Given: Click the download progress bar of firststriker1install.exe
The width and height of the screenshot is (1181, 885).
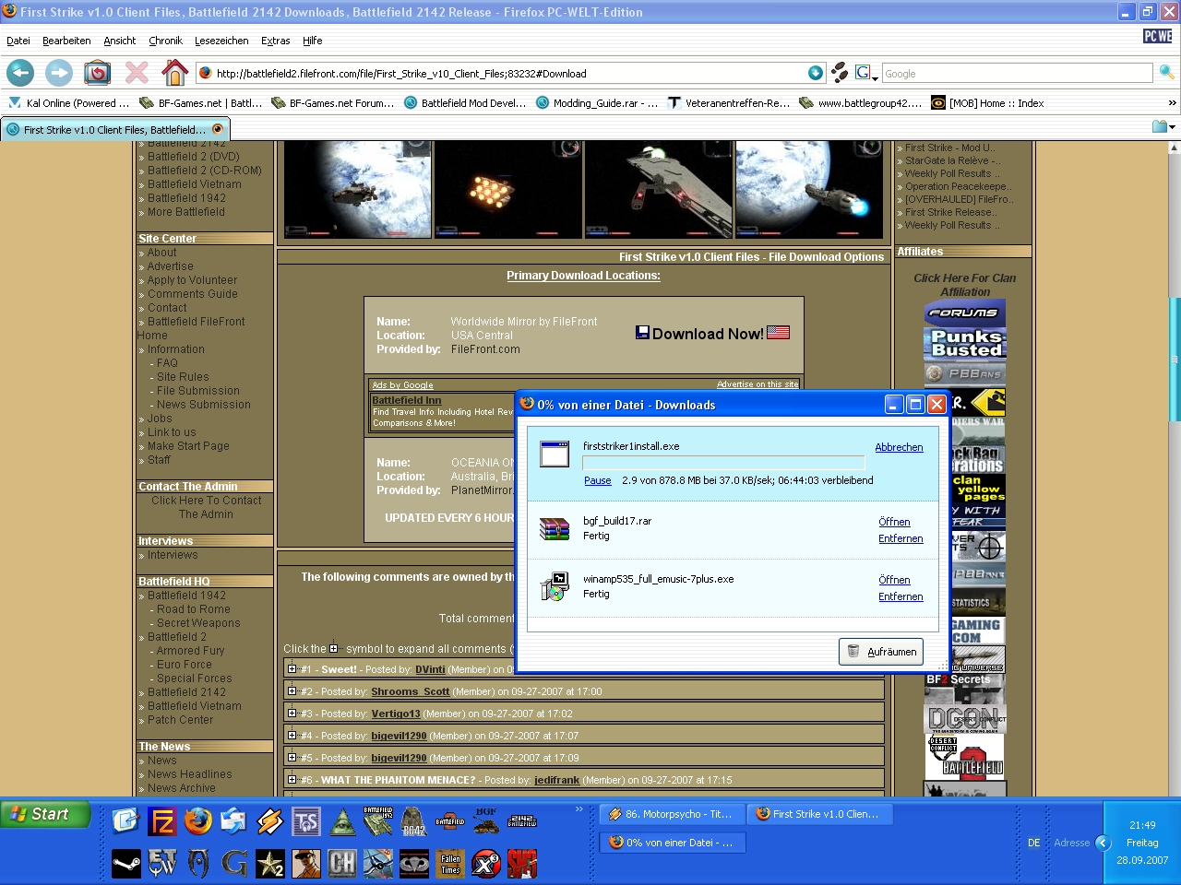Looking at the screenshot, I should [x=723, y=463].
